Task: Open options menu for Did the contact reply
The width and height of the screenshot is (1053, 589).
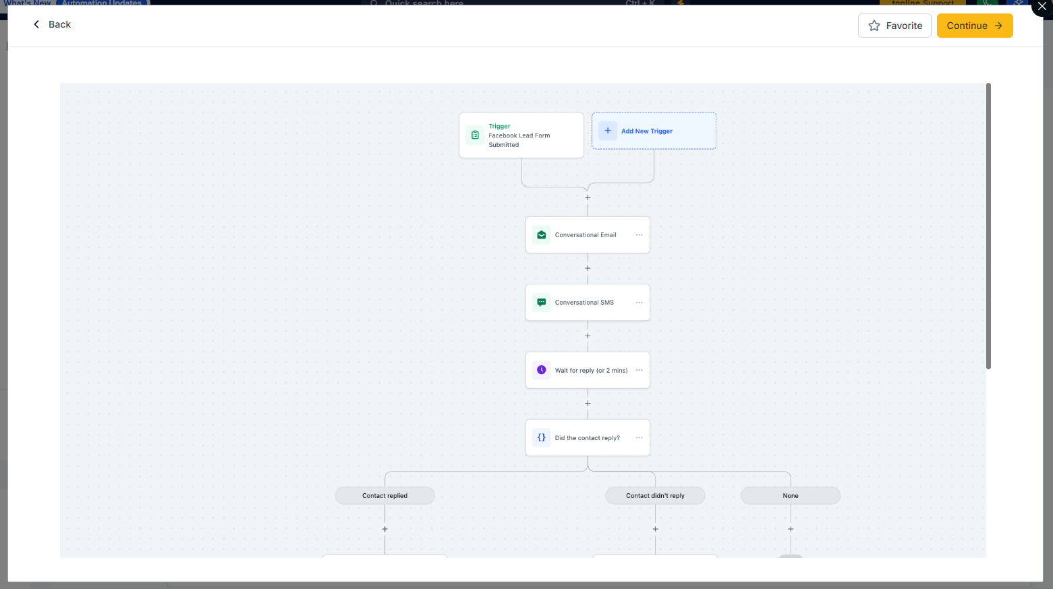Action: tap(639, 437)
